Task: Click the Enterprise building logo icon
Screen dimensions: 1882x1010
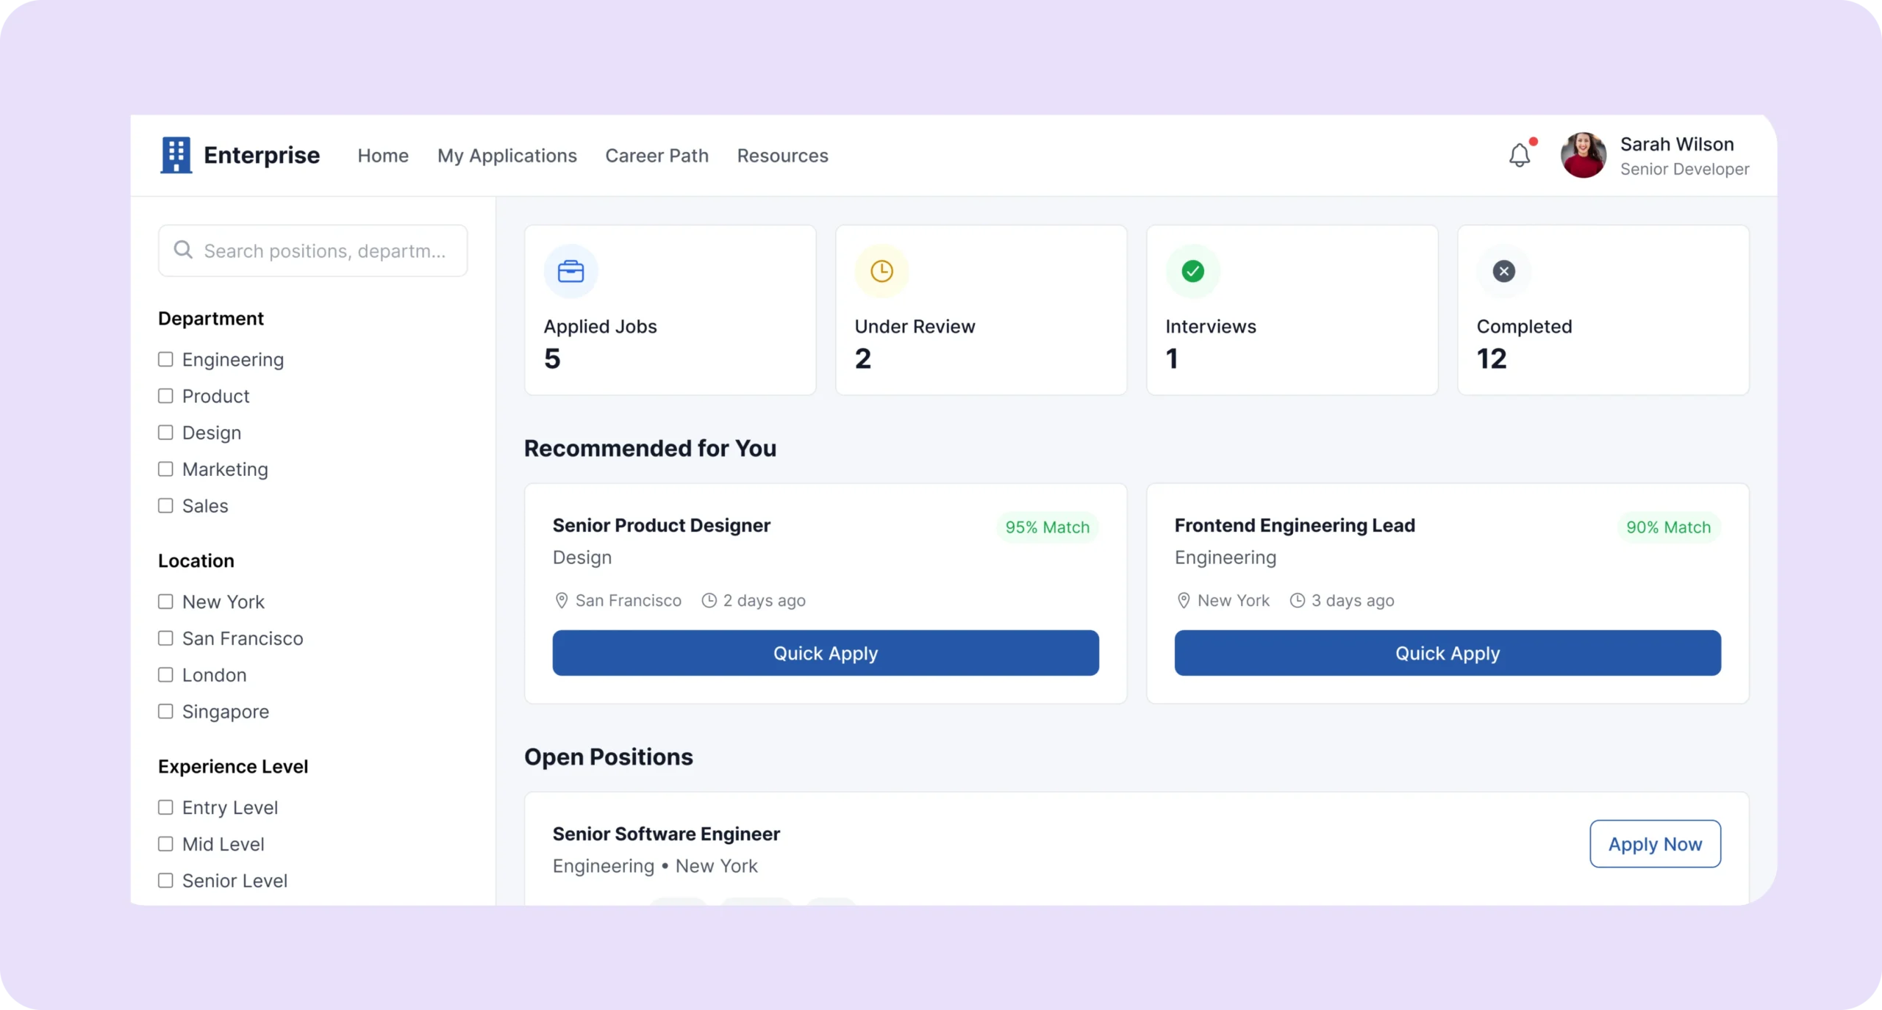Action: [176, 155]
